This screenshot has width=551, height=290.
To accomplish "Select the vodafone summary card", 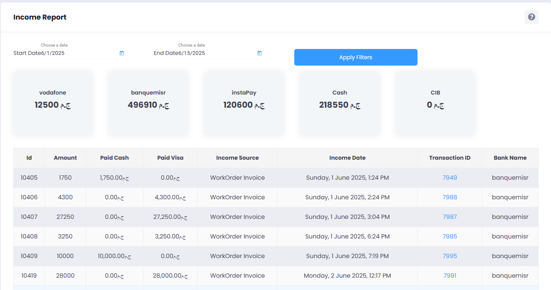I will pos(53,103).
